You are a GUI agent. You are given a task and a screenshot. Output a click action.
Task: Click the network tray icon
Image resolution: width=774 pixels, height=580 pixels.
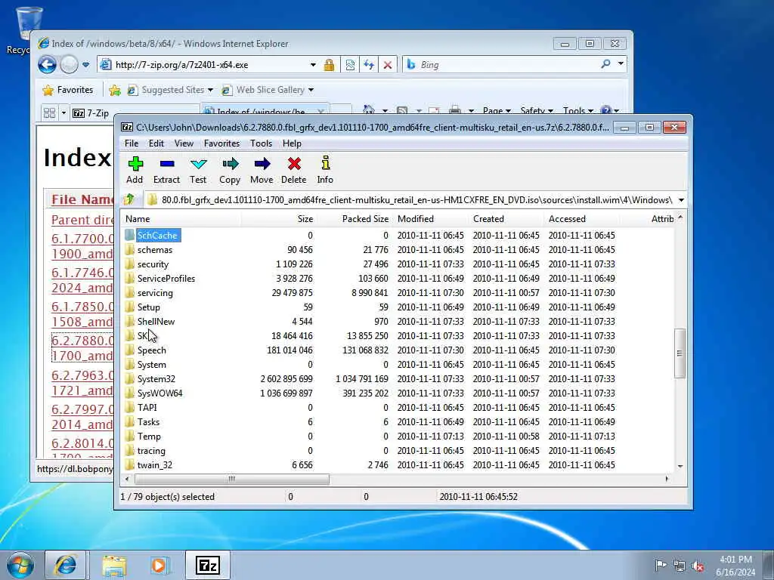[680, 566]
